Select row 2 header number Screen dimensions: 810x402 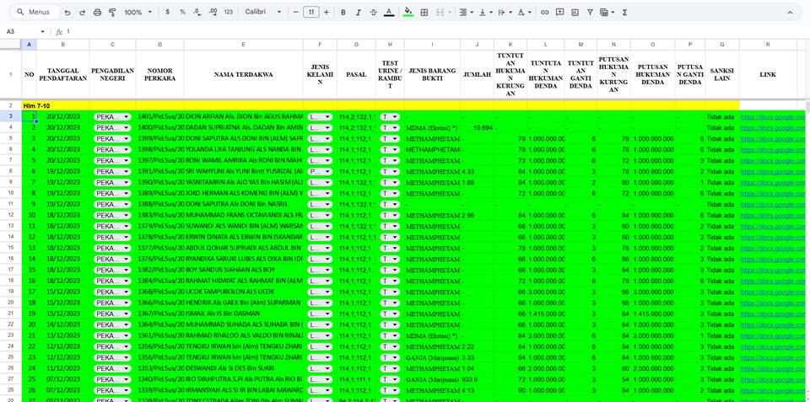click(x=10, y=105)
